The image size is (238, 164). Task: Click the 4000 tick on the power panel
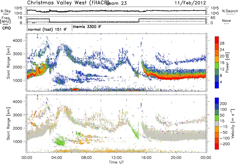(x=18, y=41)
